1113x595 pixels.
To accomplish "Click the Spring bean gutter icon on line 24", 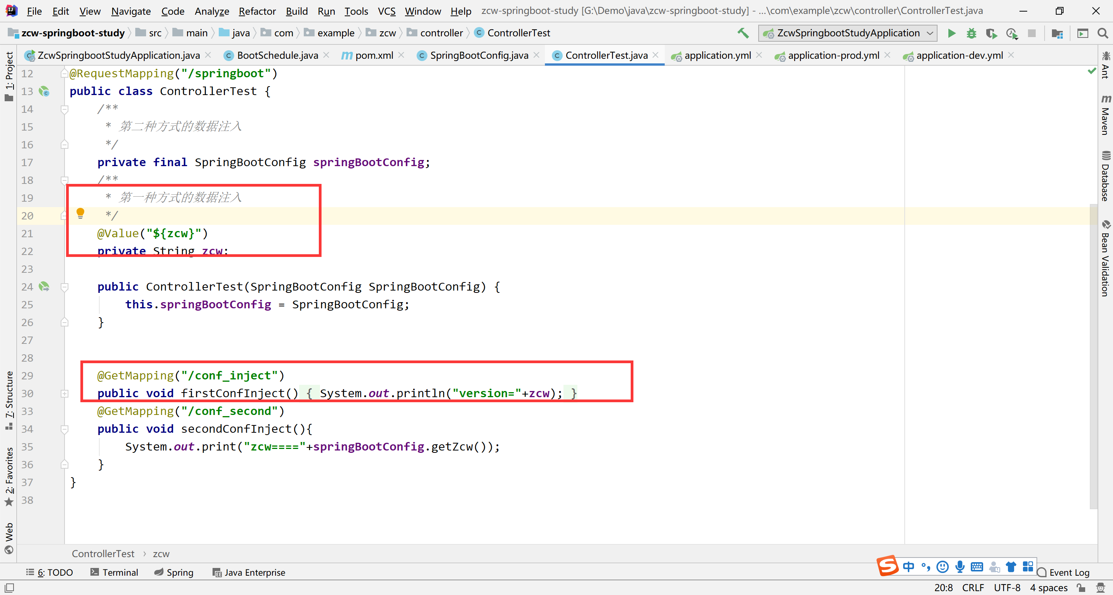I will 44,286.
